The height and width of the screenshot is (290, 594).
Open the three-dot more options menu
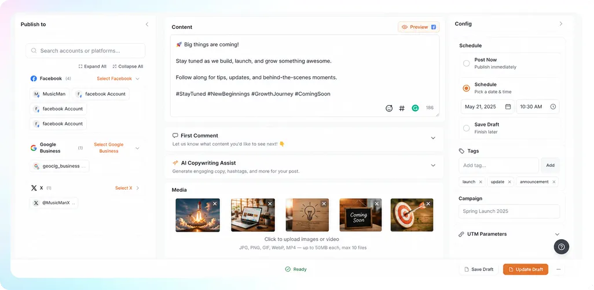pos(558,269)
